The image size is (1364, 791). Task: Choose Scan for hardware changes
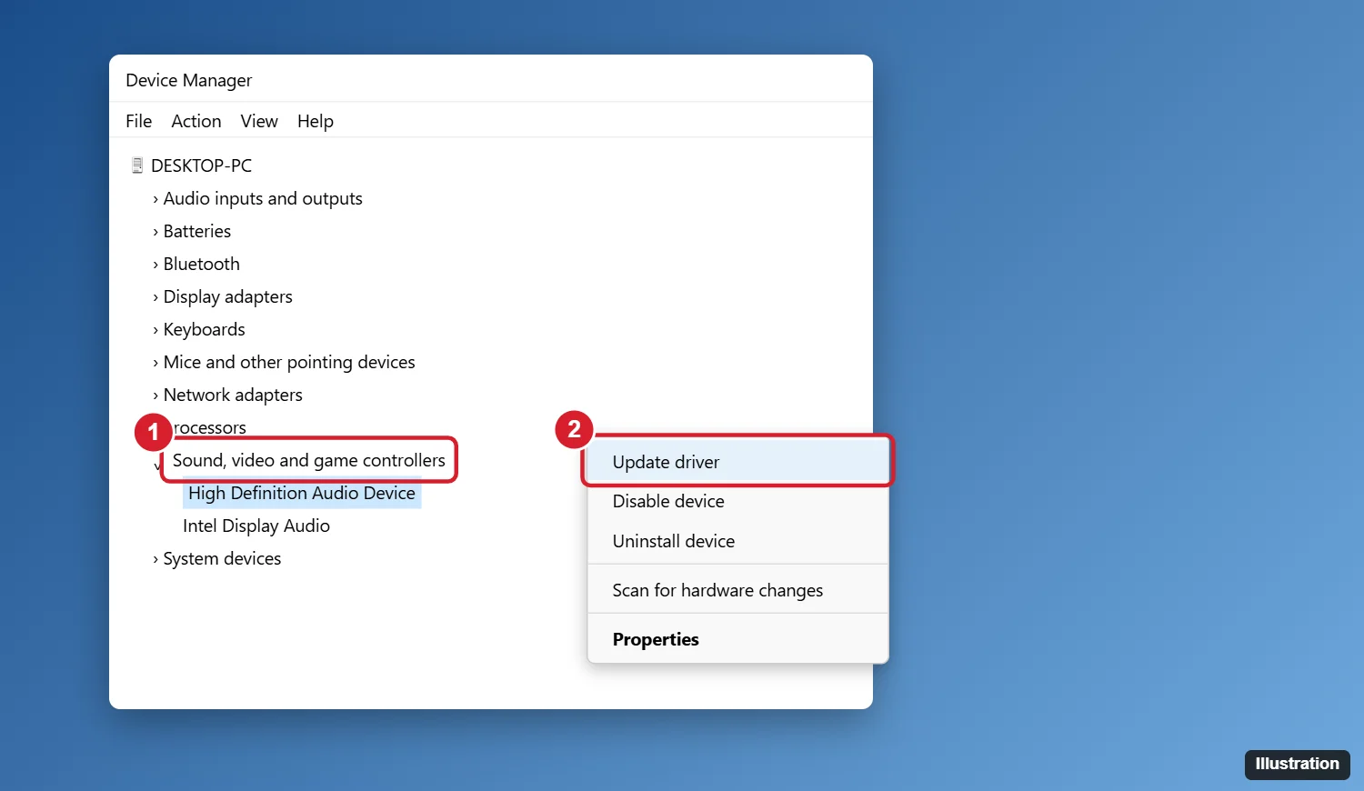click(x=737, y=590)
